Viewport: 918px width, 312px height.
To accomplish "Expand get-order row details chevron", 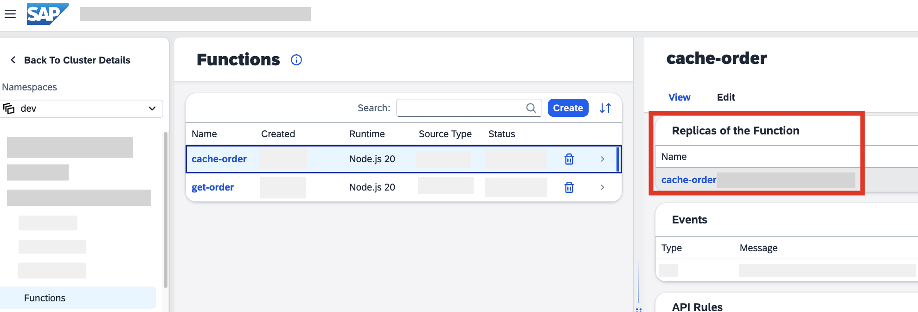I will tap(603, 187).
